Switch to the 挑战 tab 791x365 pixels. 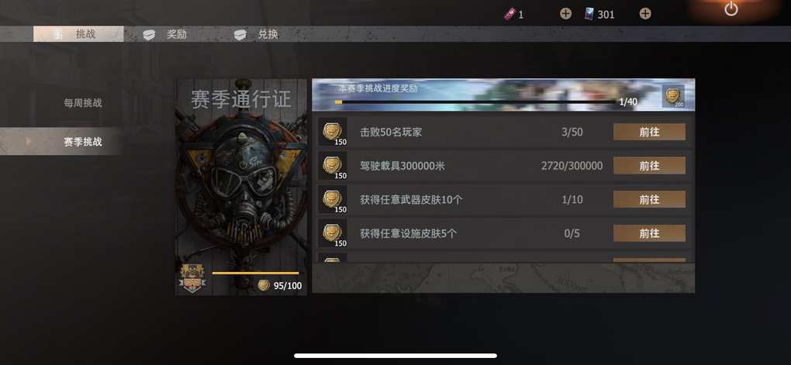[x=78, y=34]
